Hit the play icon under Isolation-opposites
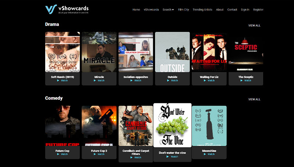294x167 pixels. click(132, 81)
